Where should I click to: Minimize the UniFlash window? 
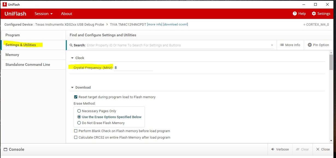(303, 4)
